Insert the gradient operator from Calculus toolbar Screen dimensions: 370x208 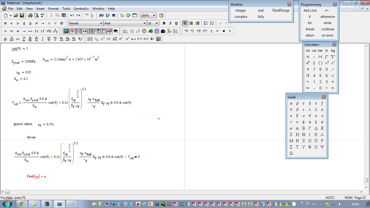click(80, 39)
